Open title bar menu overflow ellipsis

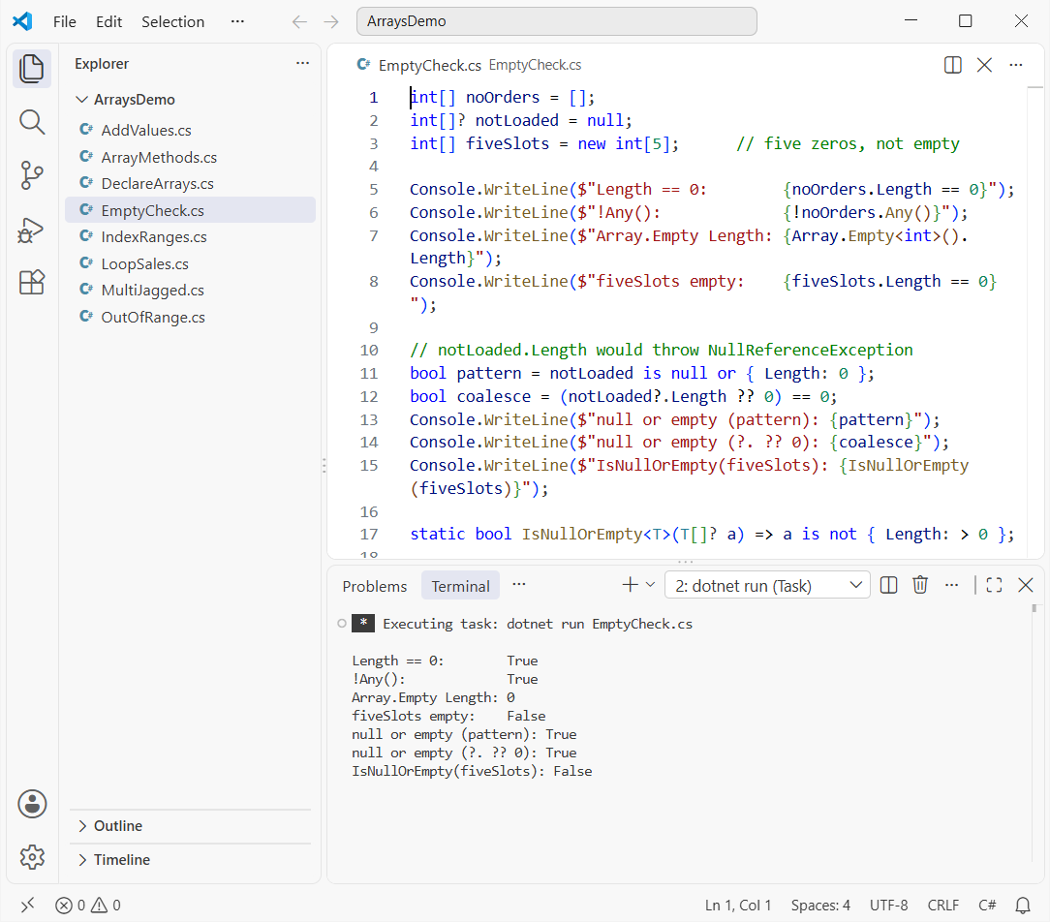pos(237,21)
